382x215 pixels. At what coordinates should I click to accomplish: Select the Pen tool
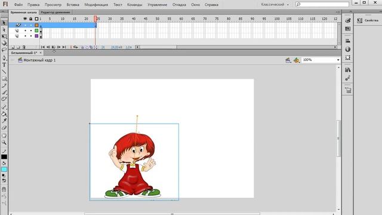(x=4, y=58)
